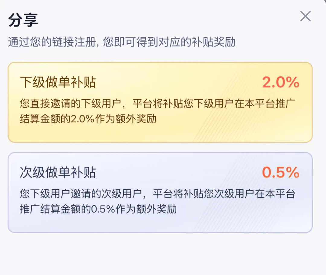The height and width of the screenshot is (275, 326).
Task: Click 平台将补贴您下级用户 text
Action: pyautogui.click(x=184, y=104)
